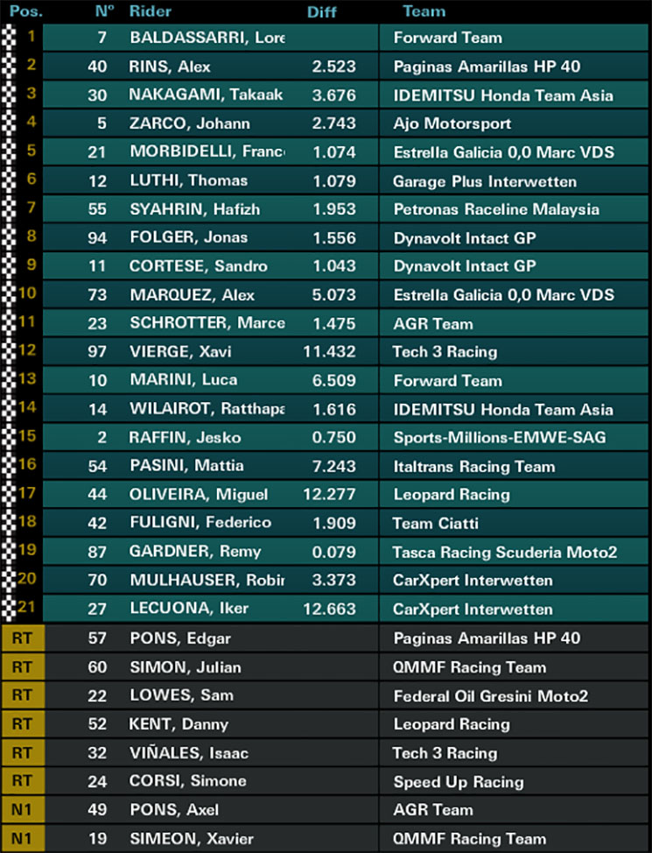Viewport: 652px width, 853px height.
Task: Select MARQUEZ, Alex rider name
Action: point(192,295)
